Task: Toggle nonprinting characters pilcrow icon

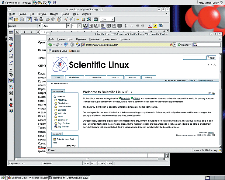Action: tap(11, 100)
